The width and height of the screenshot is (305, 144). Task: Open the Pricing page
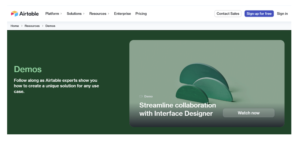click(141, 14)
